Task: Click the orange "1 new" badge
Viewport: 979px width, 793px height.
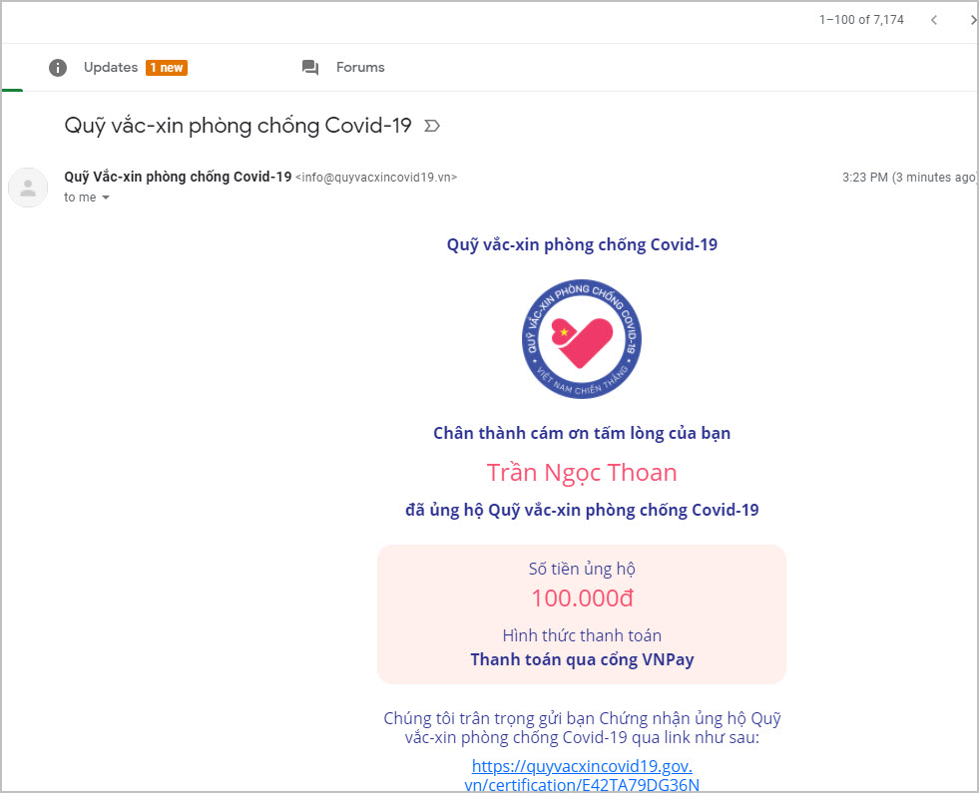Action: pyautogui.click(x=166, y=68)
